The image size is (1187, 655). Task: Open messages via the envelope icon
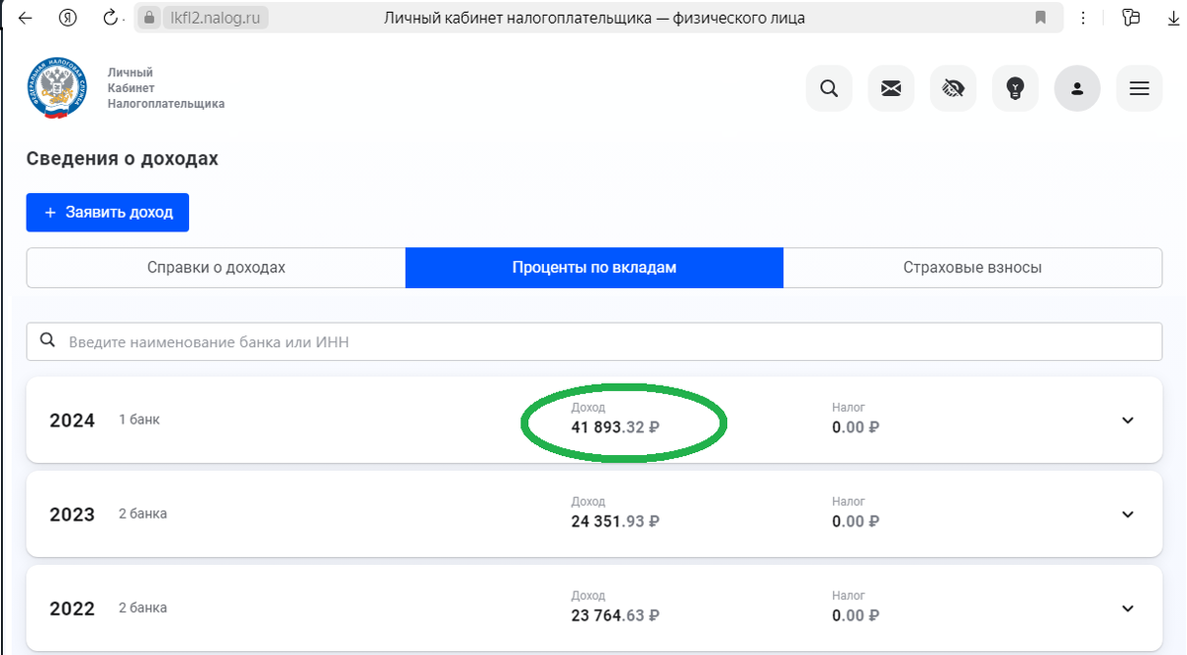click(891, 89)
